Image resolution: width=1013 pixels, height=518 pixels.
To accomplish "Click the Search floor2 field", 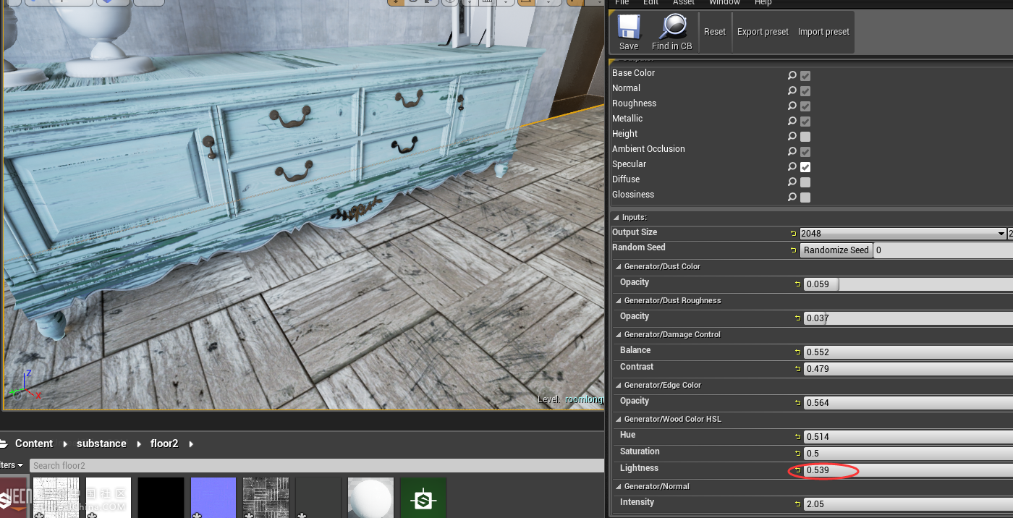I will pos(317,466).
